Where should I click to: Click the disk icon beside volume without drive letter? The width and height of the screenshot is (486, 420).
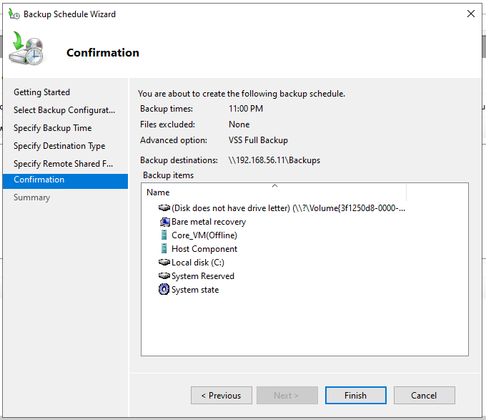(x=164, y=207)
